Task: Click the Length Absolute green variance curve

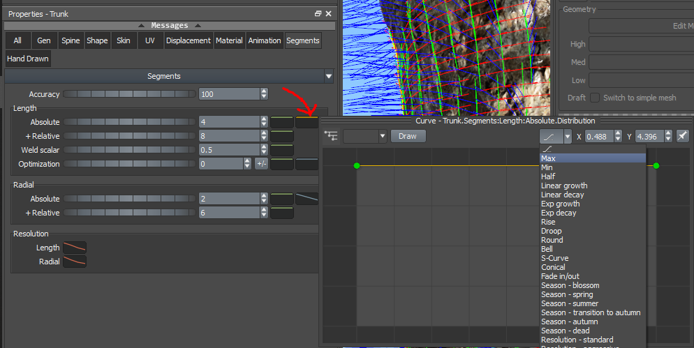Action: pyautogui.click(x=282, y=122)
